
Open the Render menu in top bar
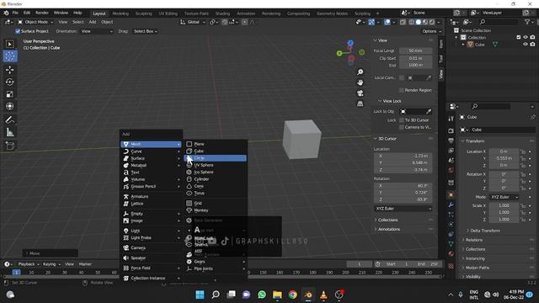[42, 13]
